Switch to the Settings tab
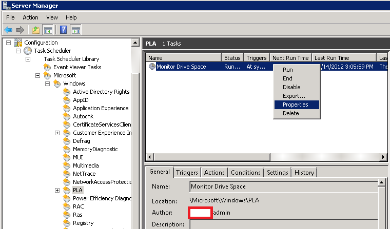This screenshot has height=229, width=390. pyautogui.click(x=277, y=173)
